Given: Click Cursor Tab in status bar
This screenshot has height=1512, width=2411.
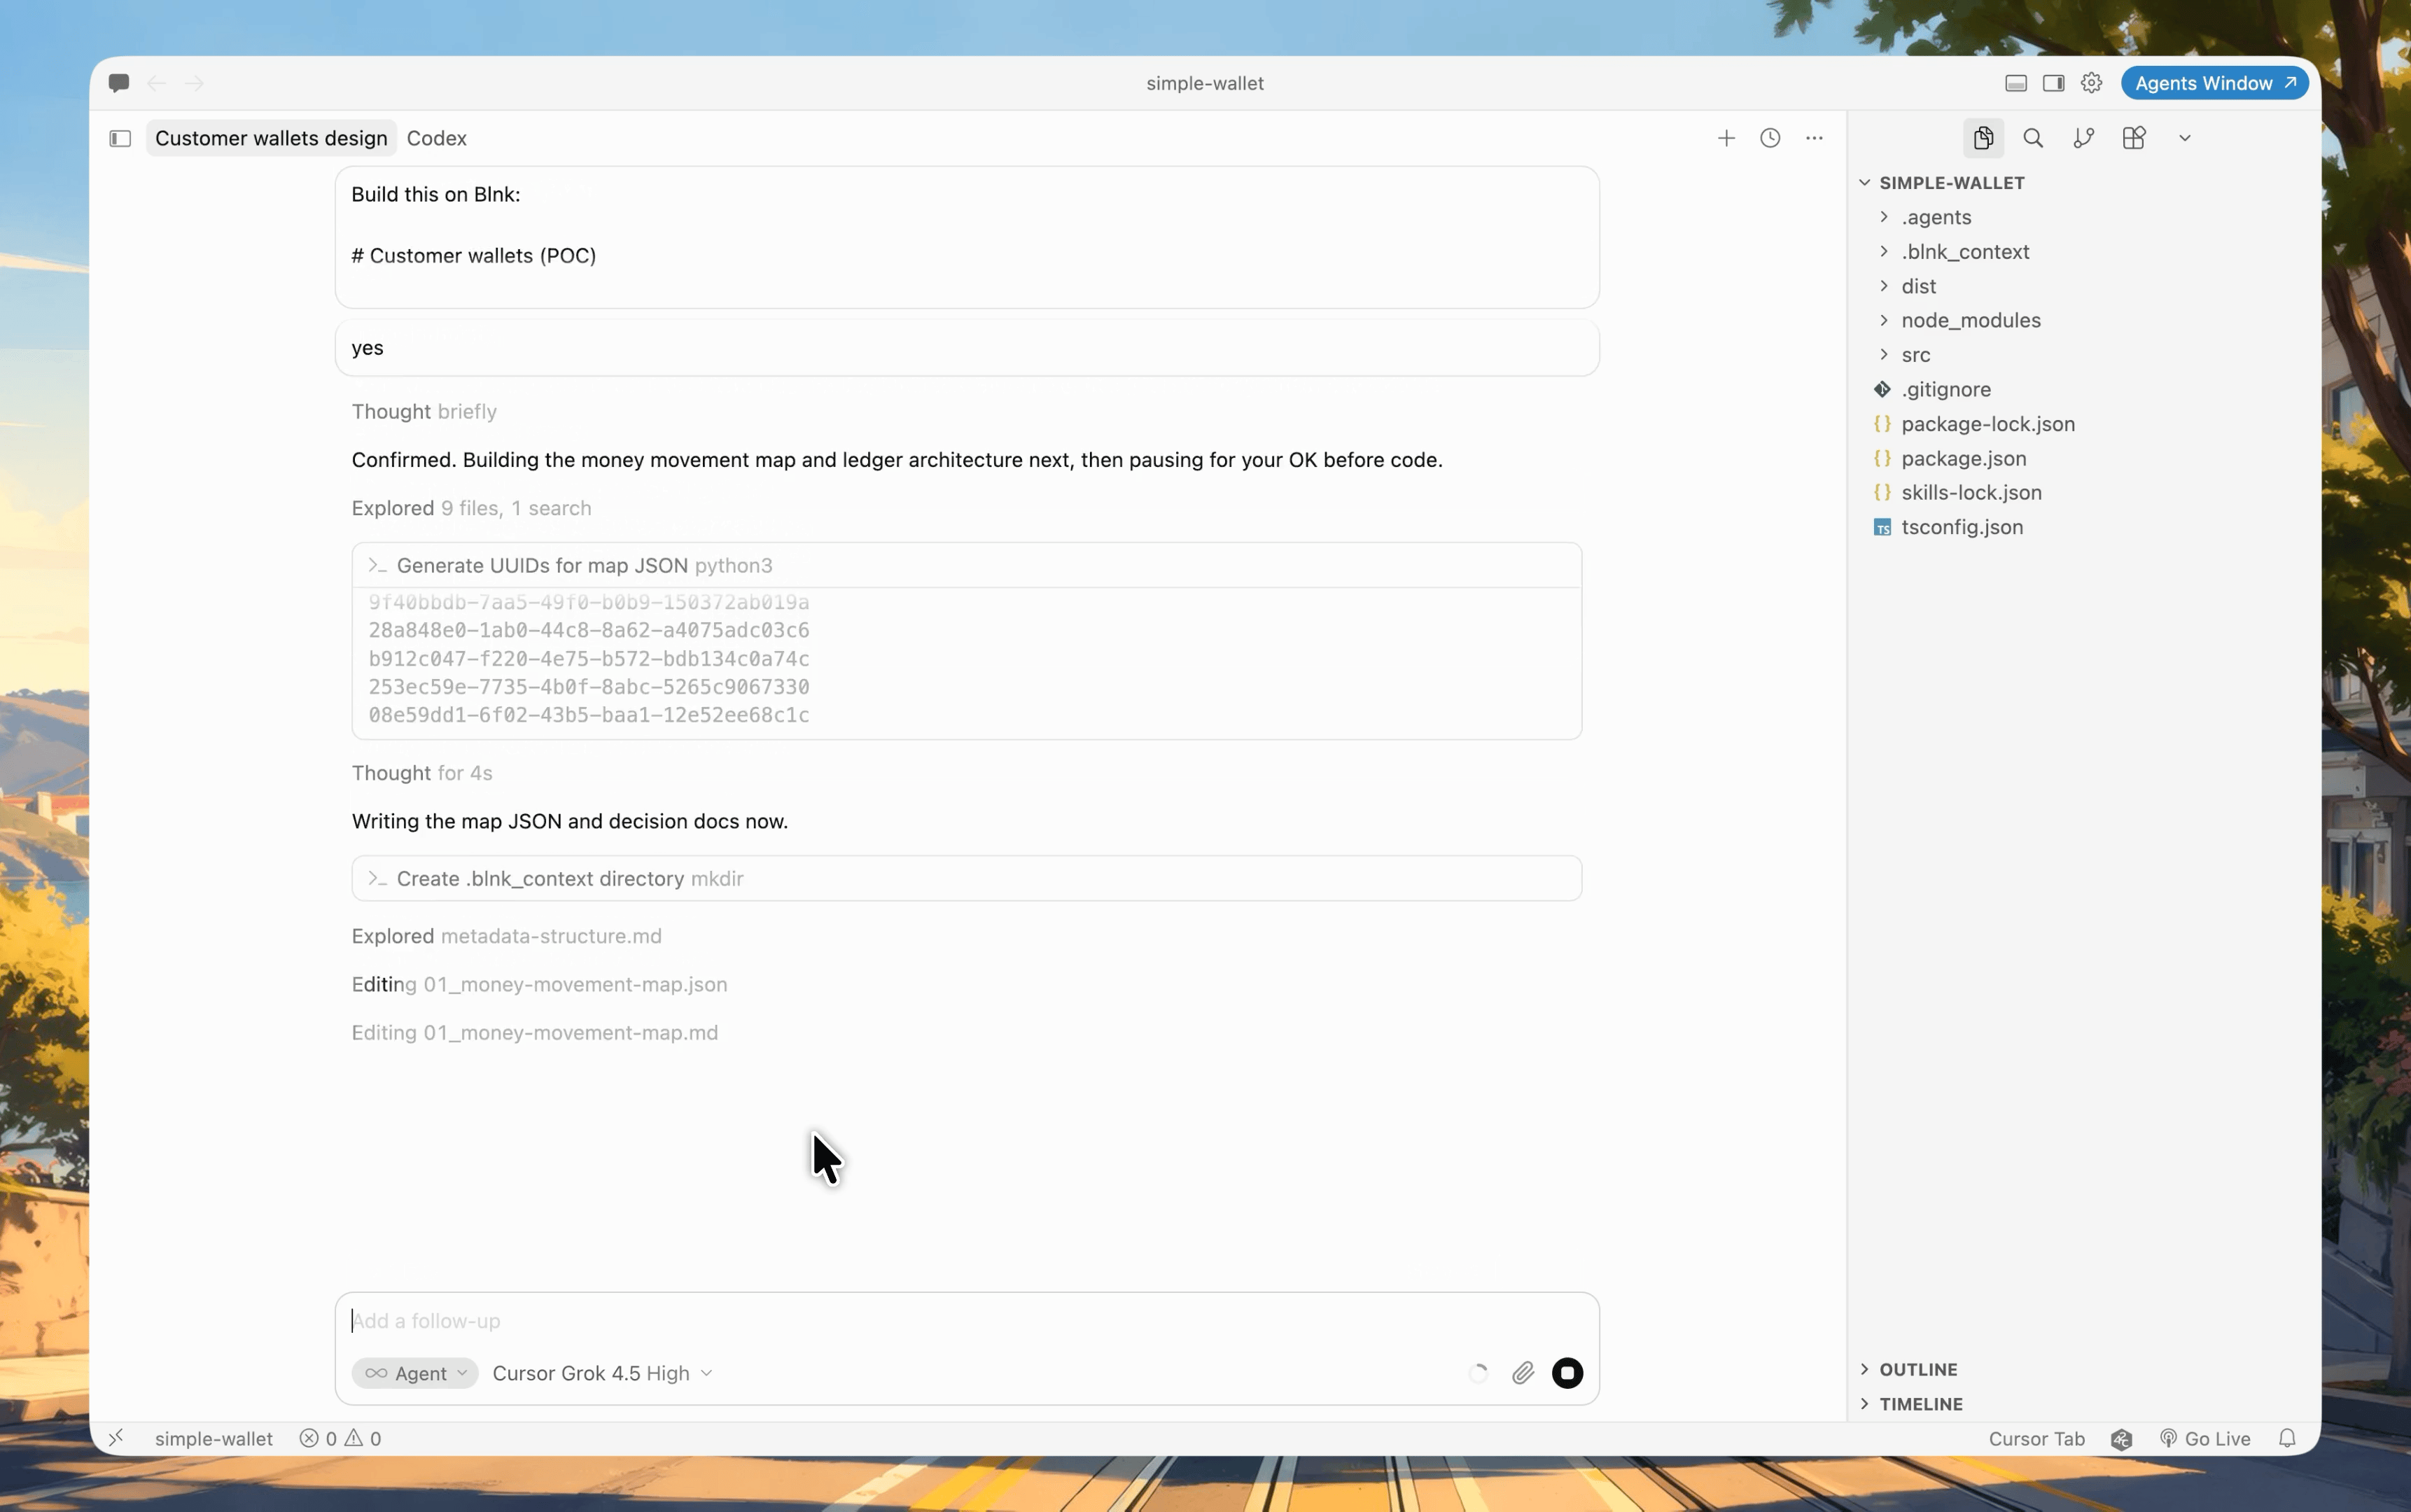Looking at the screenshot, I should 2036,1438.
